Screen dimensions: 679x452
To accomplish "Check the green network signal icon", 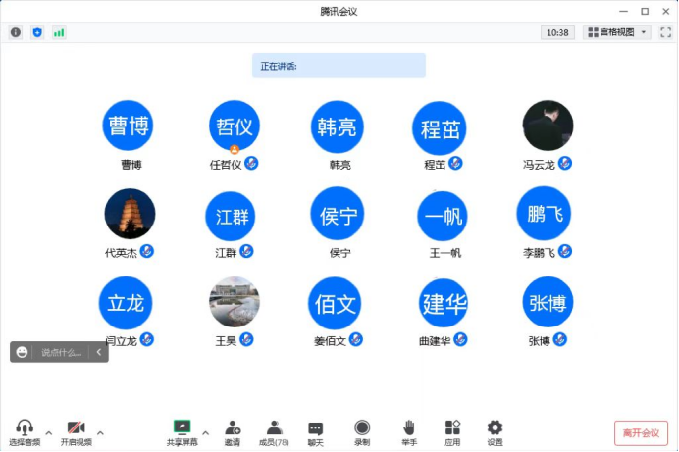I will pyautogui.click(x=59, y=32).
